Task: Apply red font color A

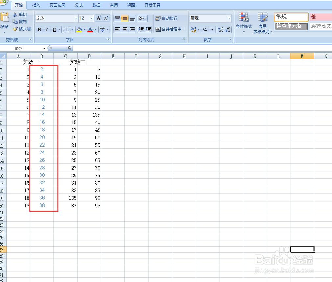Action: pyautogui.click(x=90, y=30)
